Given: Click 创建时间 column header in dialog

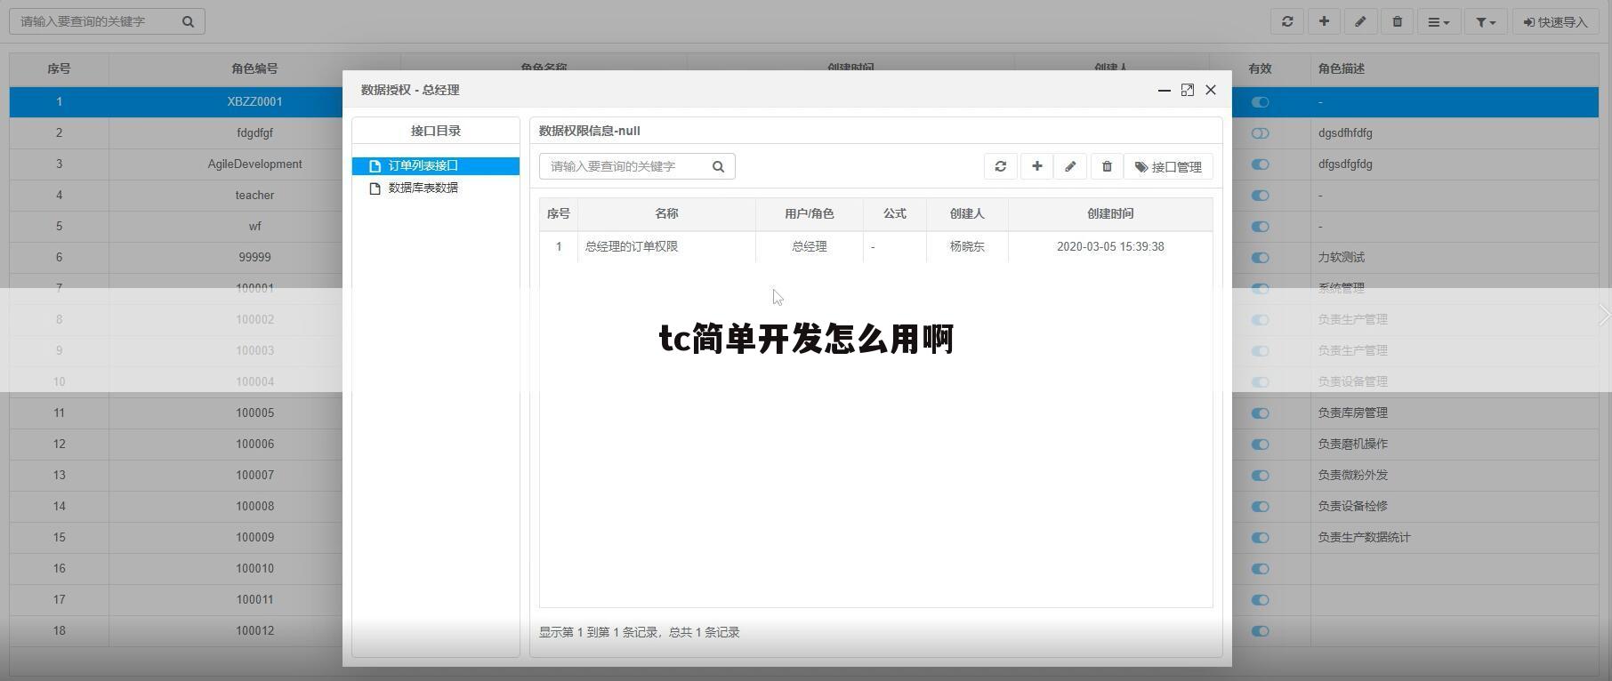Looking at the screenshot, I should click(1110, 213).
